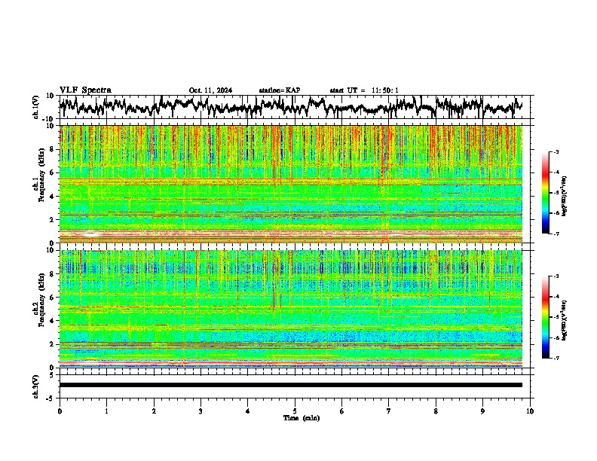Click the "-7" label on ch.1 color bar
This screenshot has width=597, height=461.
coord(556,234)
